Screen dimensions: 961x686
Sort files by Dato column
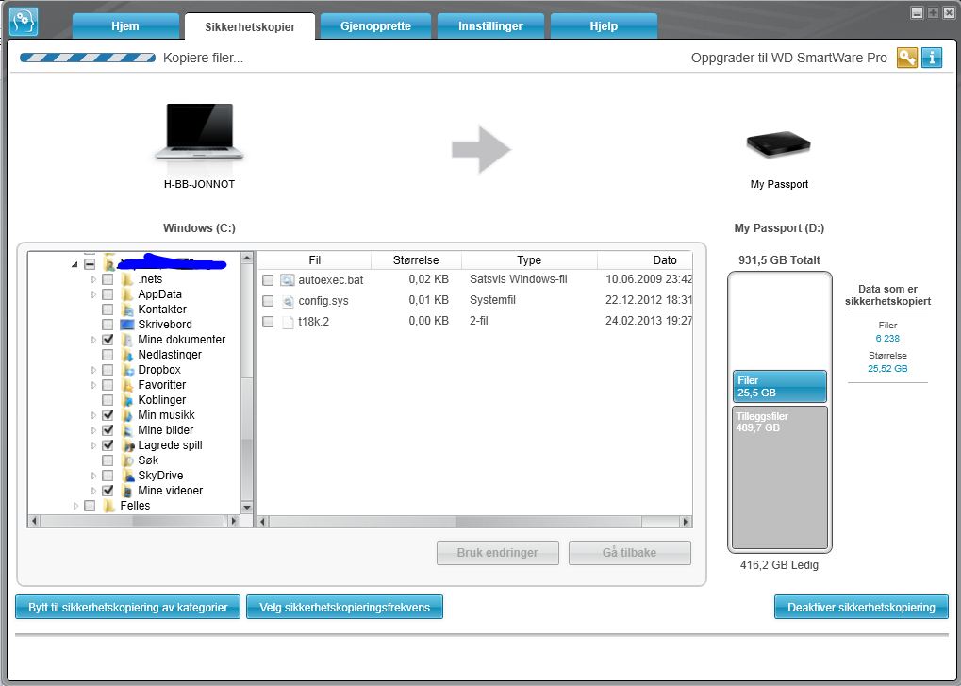point(645,259)
